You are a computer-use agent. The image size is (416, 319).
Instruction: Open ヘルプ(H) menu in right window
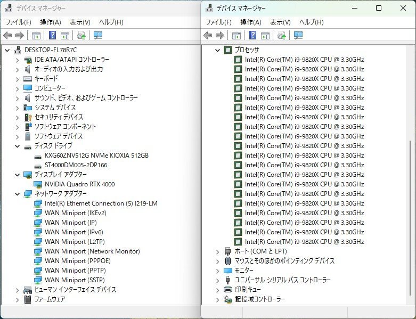[x=312, y=22]
